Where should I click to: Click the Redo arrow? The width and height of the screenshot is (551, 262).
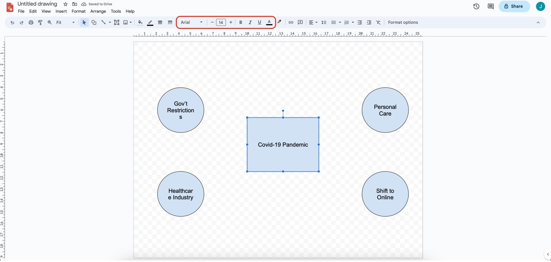[x=22, y=23]
